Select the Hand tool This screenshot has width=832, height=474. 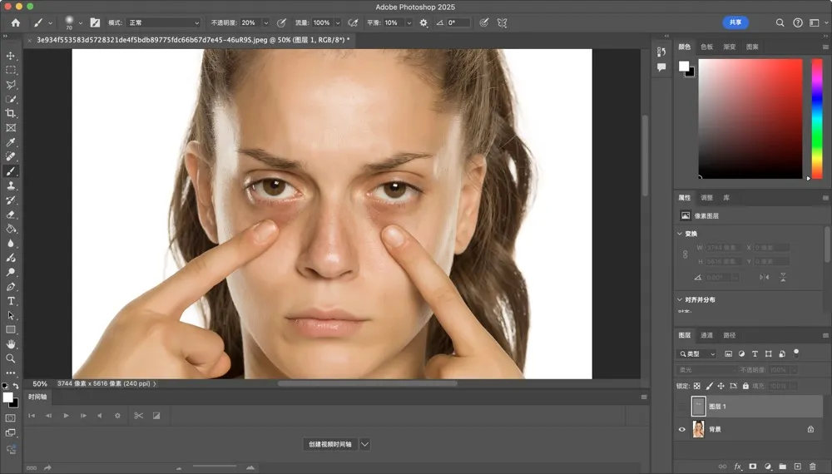click(x=11, y=343)
